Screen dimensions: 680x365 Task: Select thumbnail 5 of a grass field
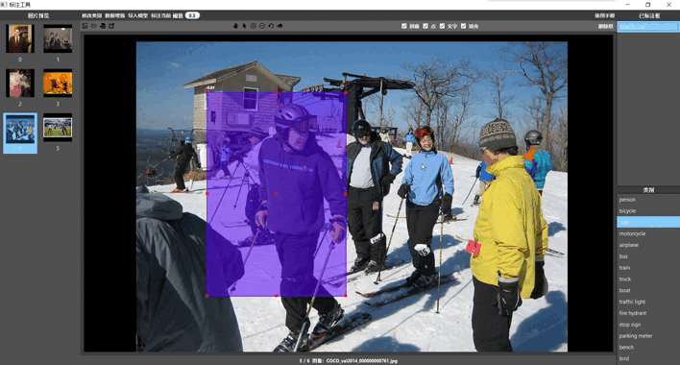[x=58, y=128]
